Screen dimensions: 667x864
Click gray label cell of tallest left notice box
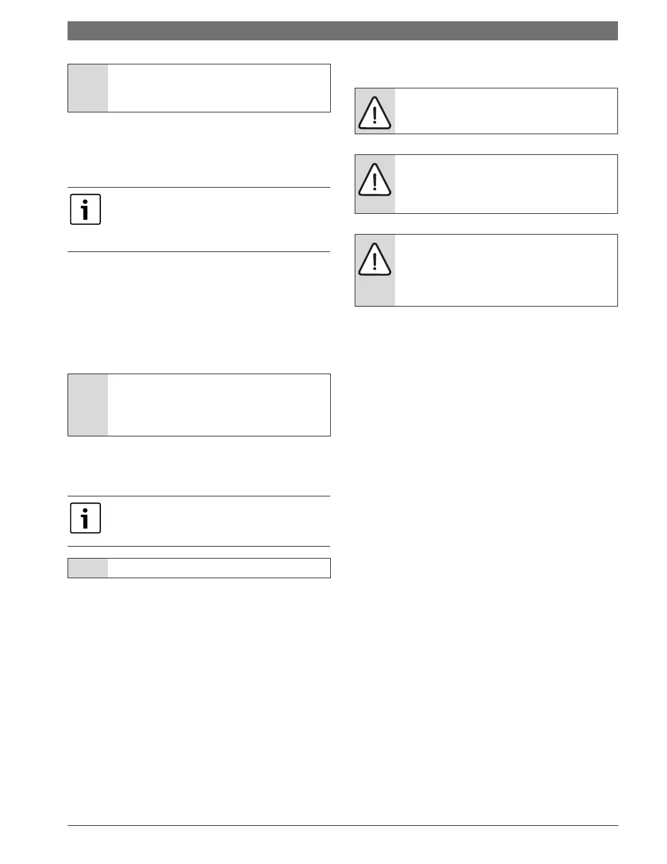88,405
